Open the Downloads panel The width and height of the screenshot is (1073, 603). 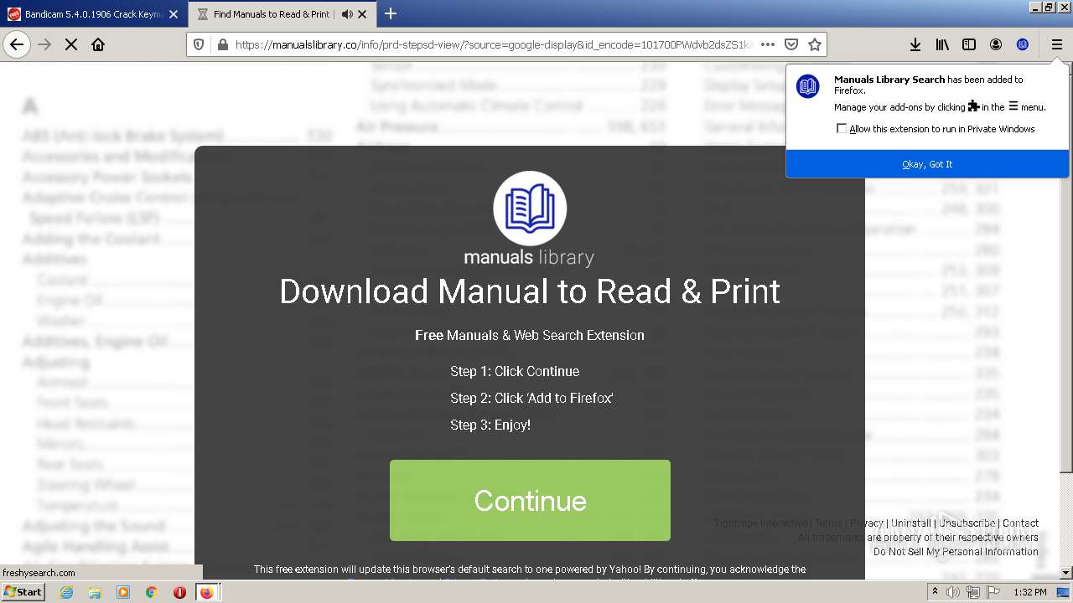[915, 44]
